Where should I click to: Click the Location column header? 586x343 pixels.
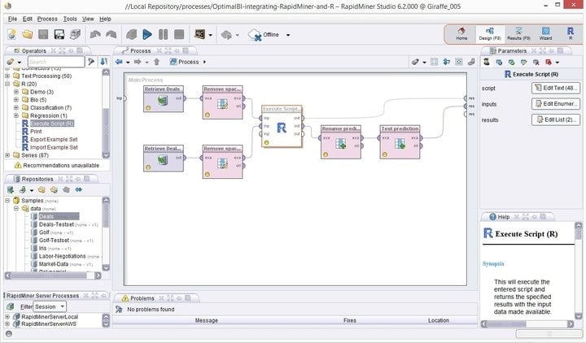coord(439,320)
